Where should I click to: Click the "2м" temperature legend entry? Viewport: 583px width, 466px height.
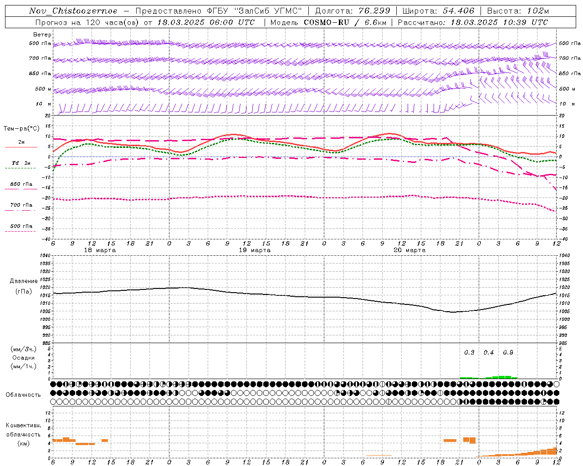pyautogui.click(x=21, y=142)
